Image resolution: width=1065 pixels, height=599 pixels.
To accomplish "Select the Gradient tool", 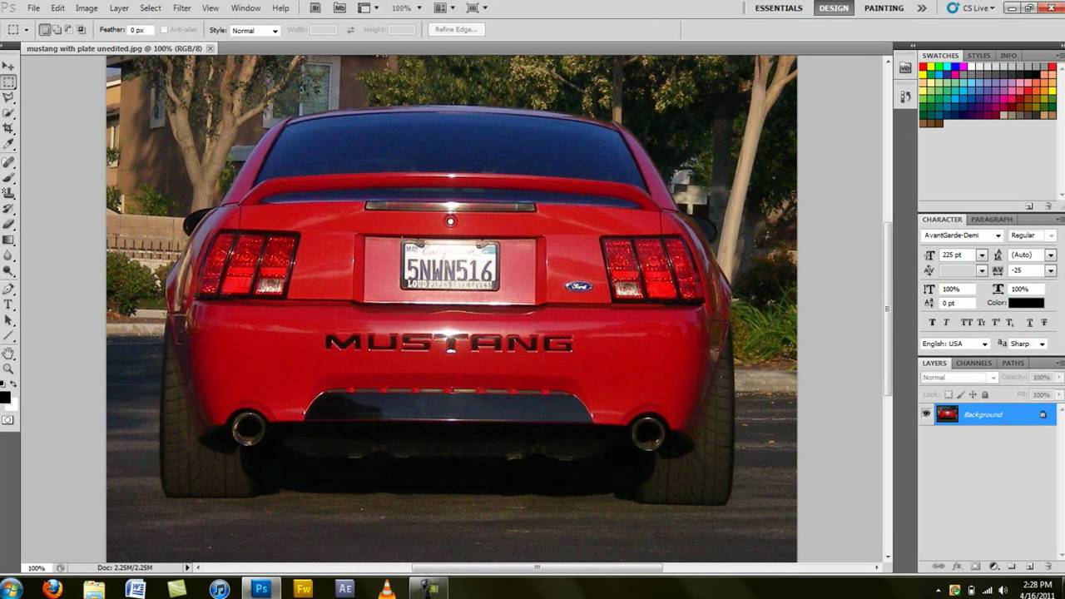I will tap(8, 240).
